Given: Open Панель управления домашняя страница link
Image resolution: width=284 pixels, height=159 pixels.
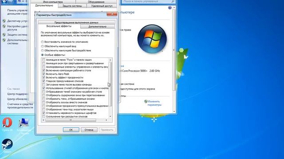Looking at the screenshot, I should click(17, 12).
